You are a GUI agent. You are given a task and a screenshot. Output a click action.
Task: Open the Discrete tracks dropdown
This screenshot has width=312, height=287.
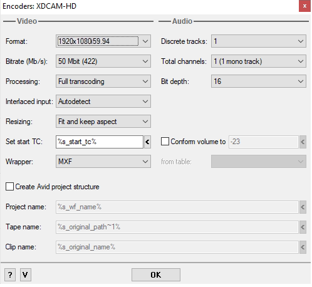click(x=259, y=41)
